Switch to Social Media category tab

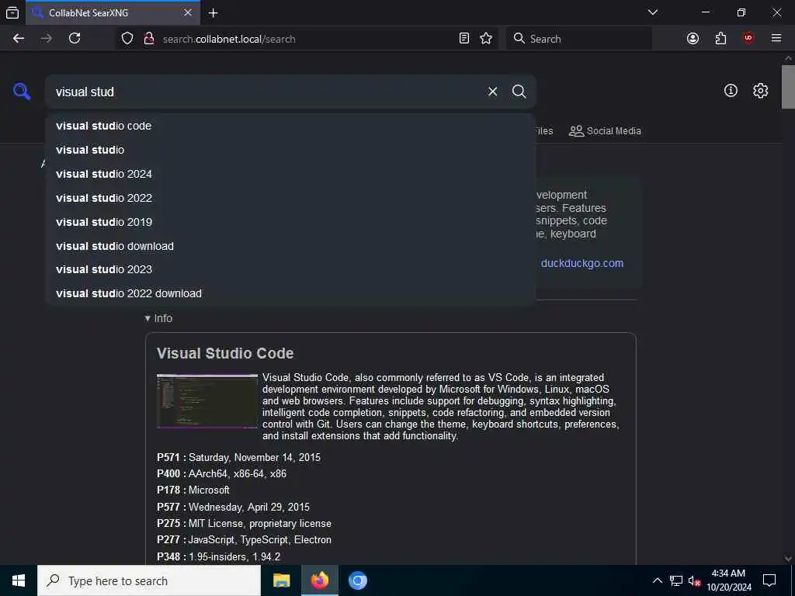click(605, 130)
